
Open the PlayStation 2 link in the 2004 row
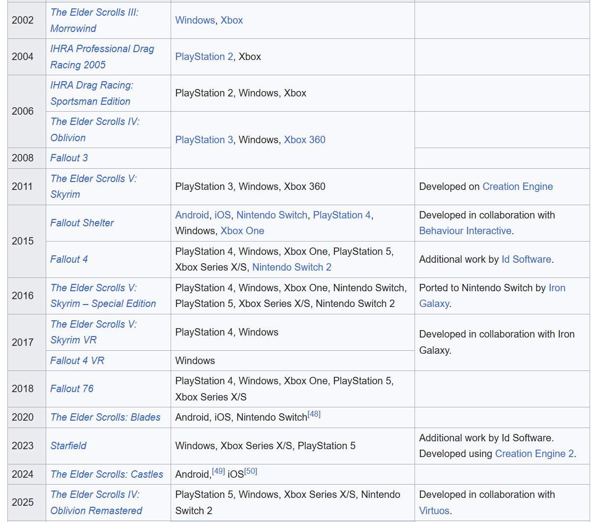(x=204, y=57)
